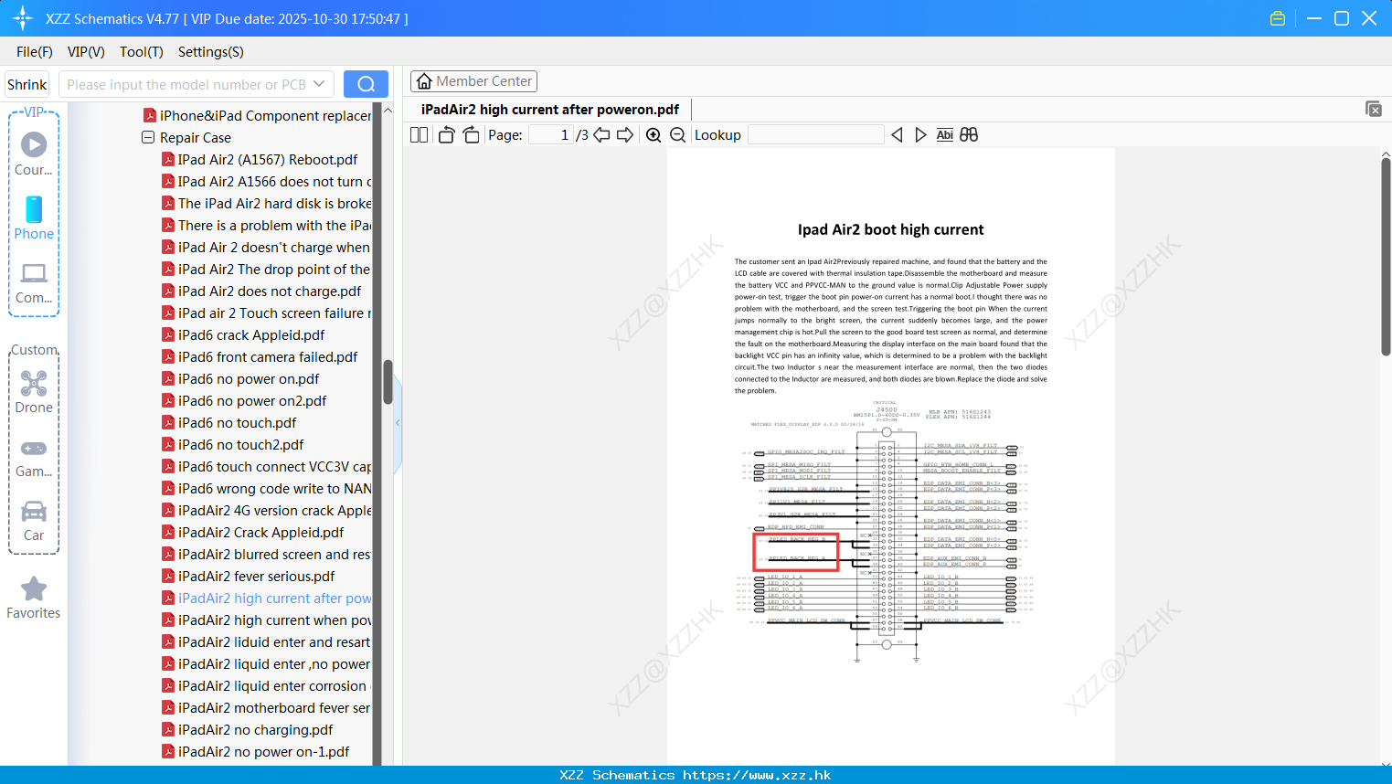This screenshot has width=1392, height=784.
Task: Open the Courses sidebar icon
Action: 34,154
